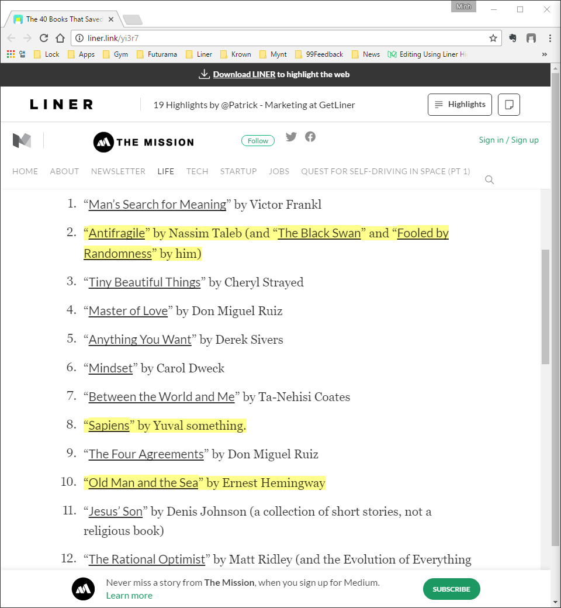This screenshot has width=561, height=608.
Task: Open Quest for Self-Driving in Space nav item
Action: click(386, 171)
